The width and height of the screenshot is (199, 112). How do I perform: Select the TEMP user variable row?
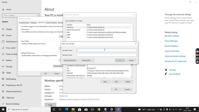pos(98,35)
